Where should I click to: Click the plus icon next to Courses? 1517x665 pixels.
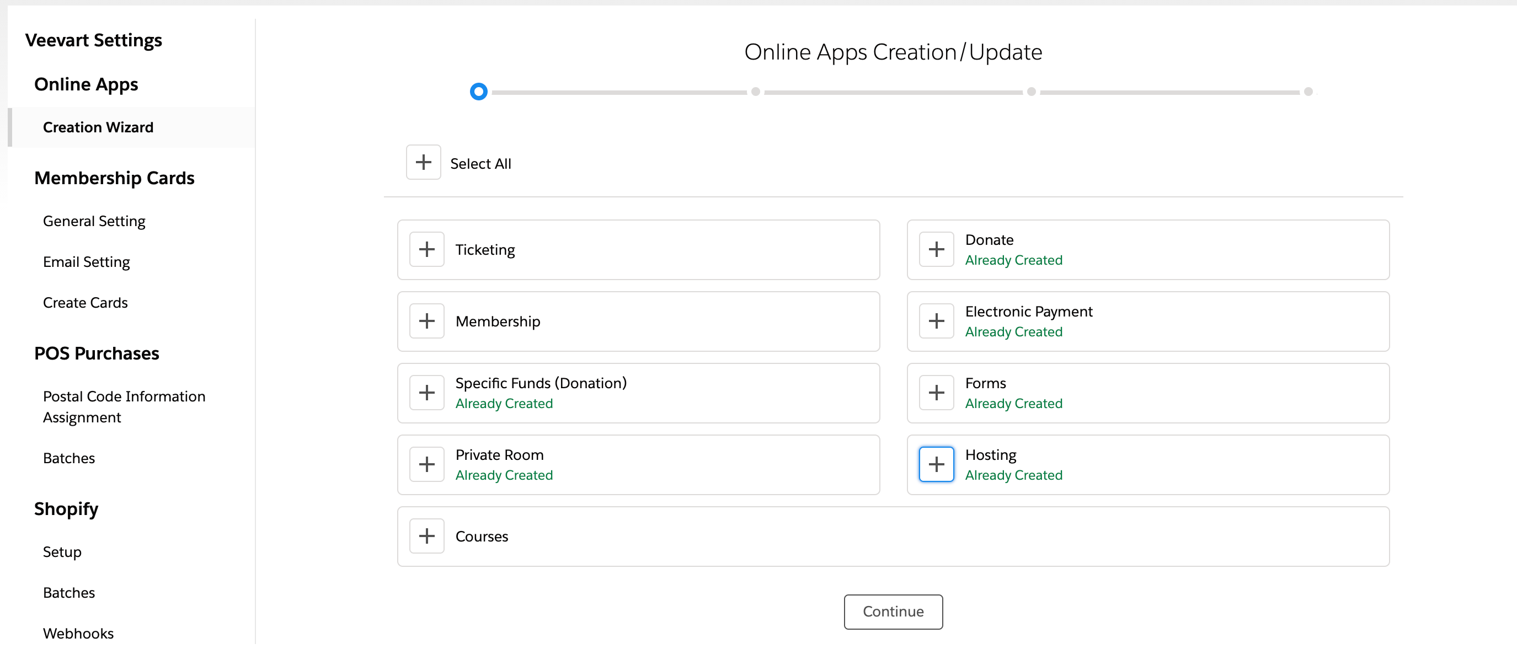[427, 535]
